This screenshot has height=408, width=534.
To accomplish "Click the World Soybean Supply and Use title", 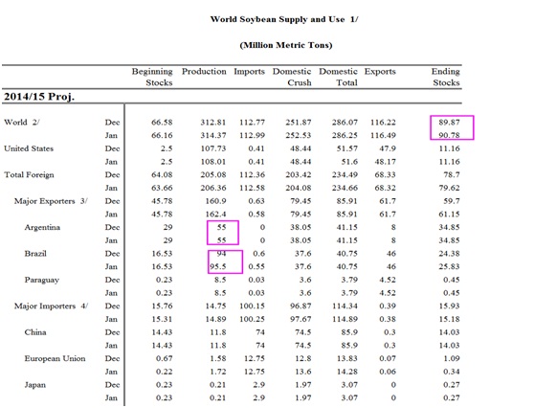I will coord(284,19).
